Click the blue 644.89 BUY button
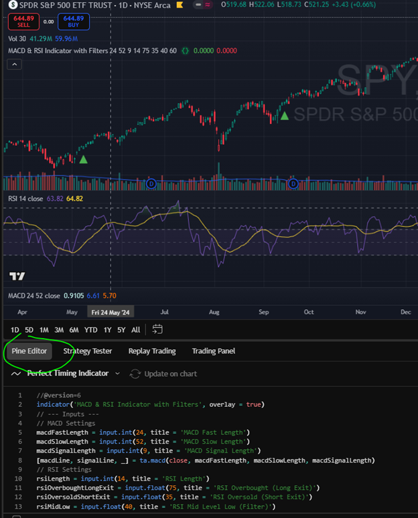The height and width of the screenshot is (518, 418). point(74,22)
